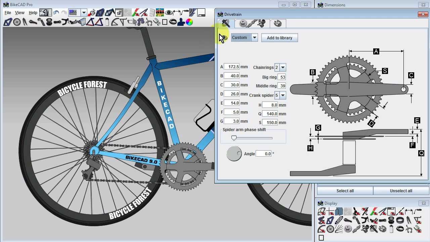Toggle saddle visibility in Display panel
This screenshot has width=430, height=242.
pyautogui.click(x=348, y=220)
